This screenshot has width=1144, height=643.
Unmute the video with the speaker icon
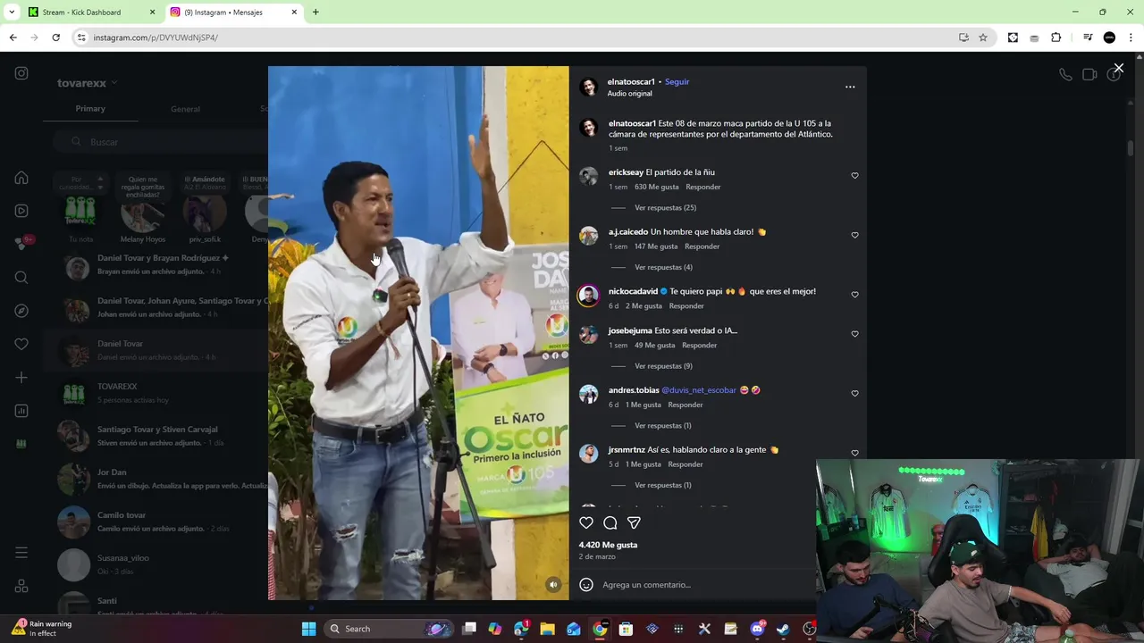(x=553, y=585)
